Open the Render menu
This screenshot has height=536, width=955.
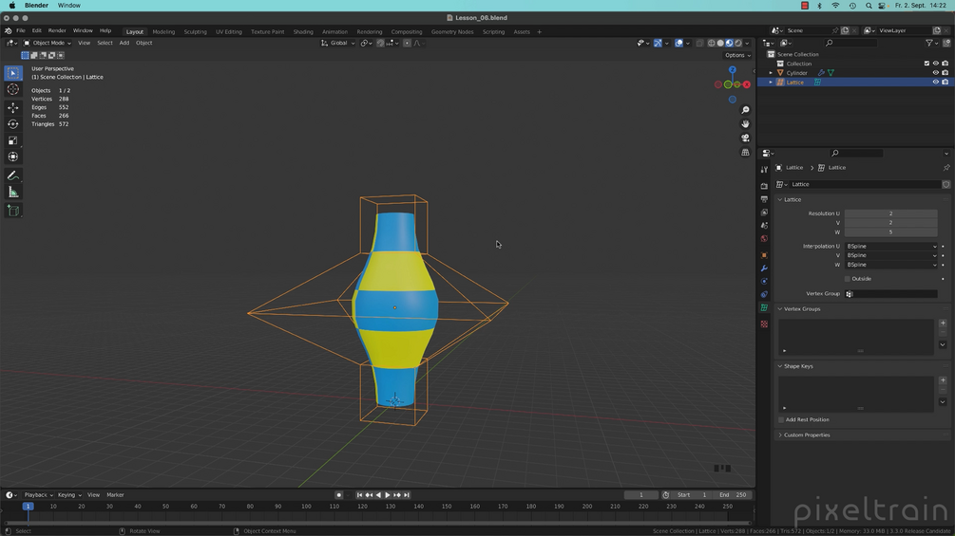coord(57,31)
